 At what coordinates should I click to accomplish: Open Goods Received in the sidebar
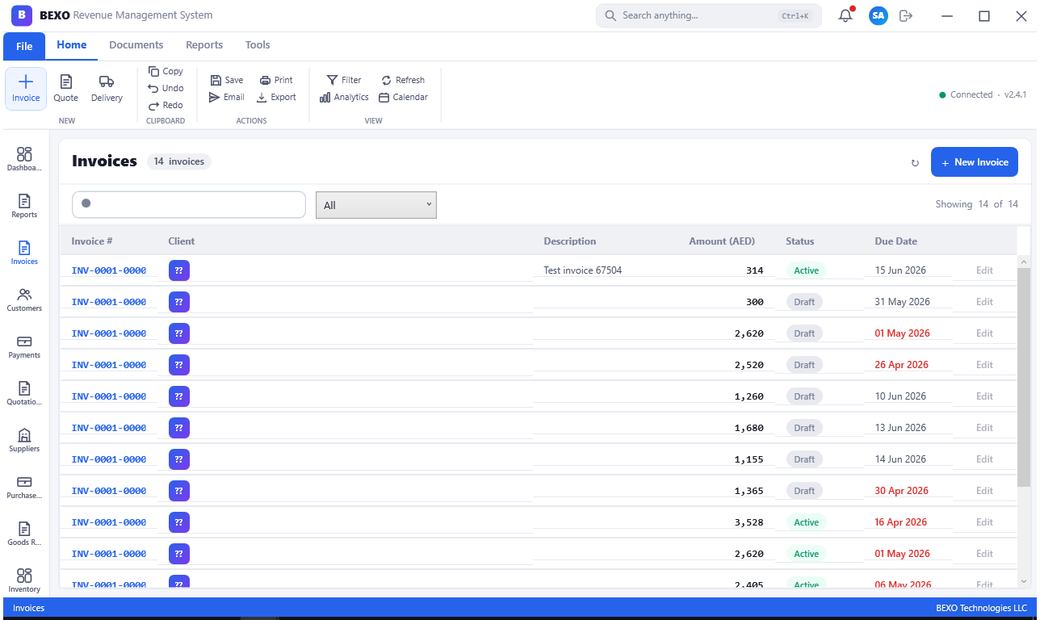24,534
